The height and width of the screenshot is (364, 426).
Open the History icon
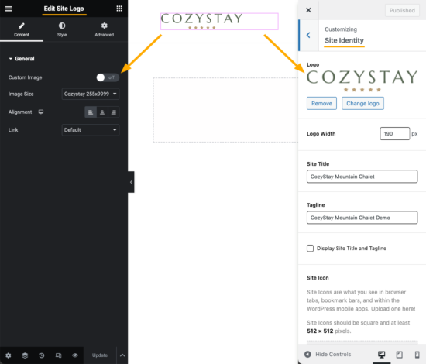point(42,355)
